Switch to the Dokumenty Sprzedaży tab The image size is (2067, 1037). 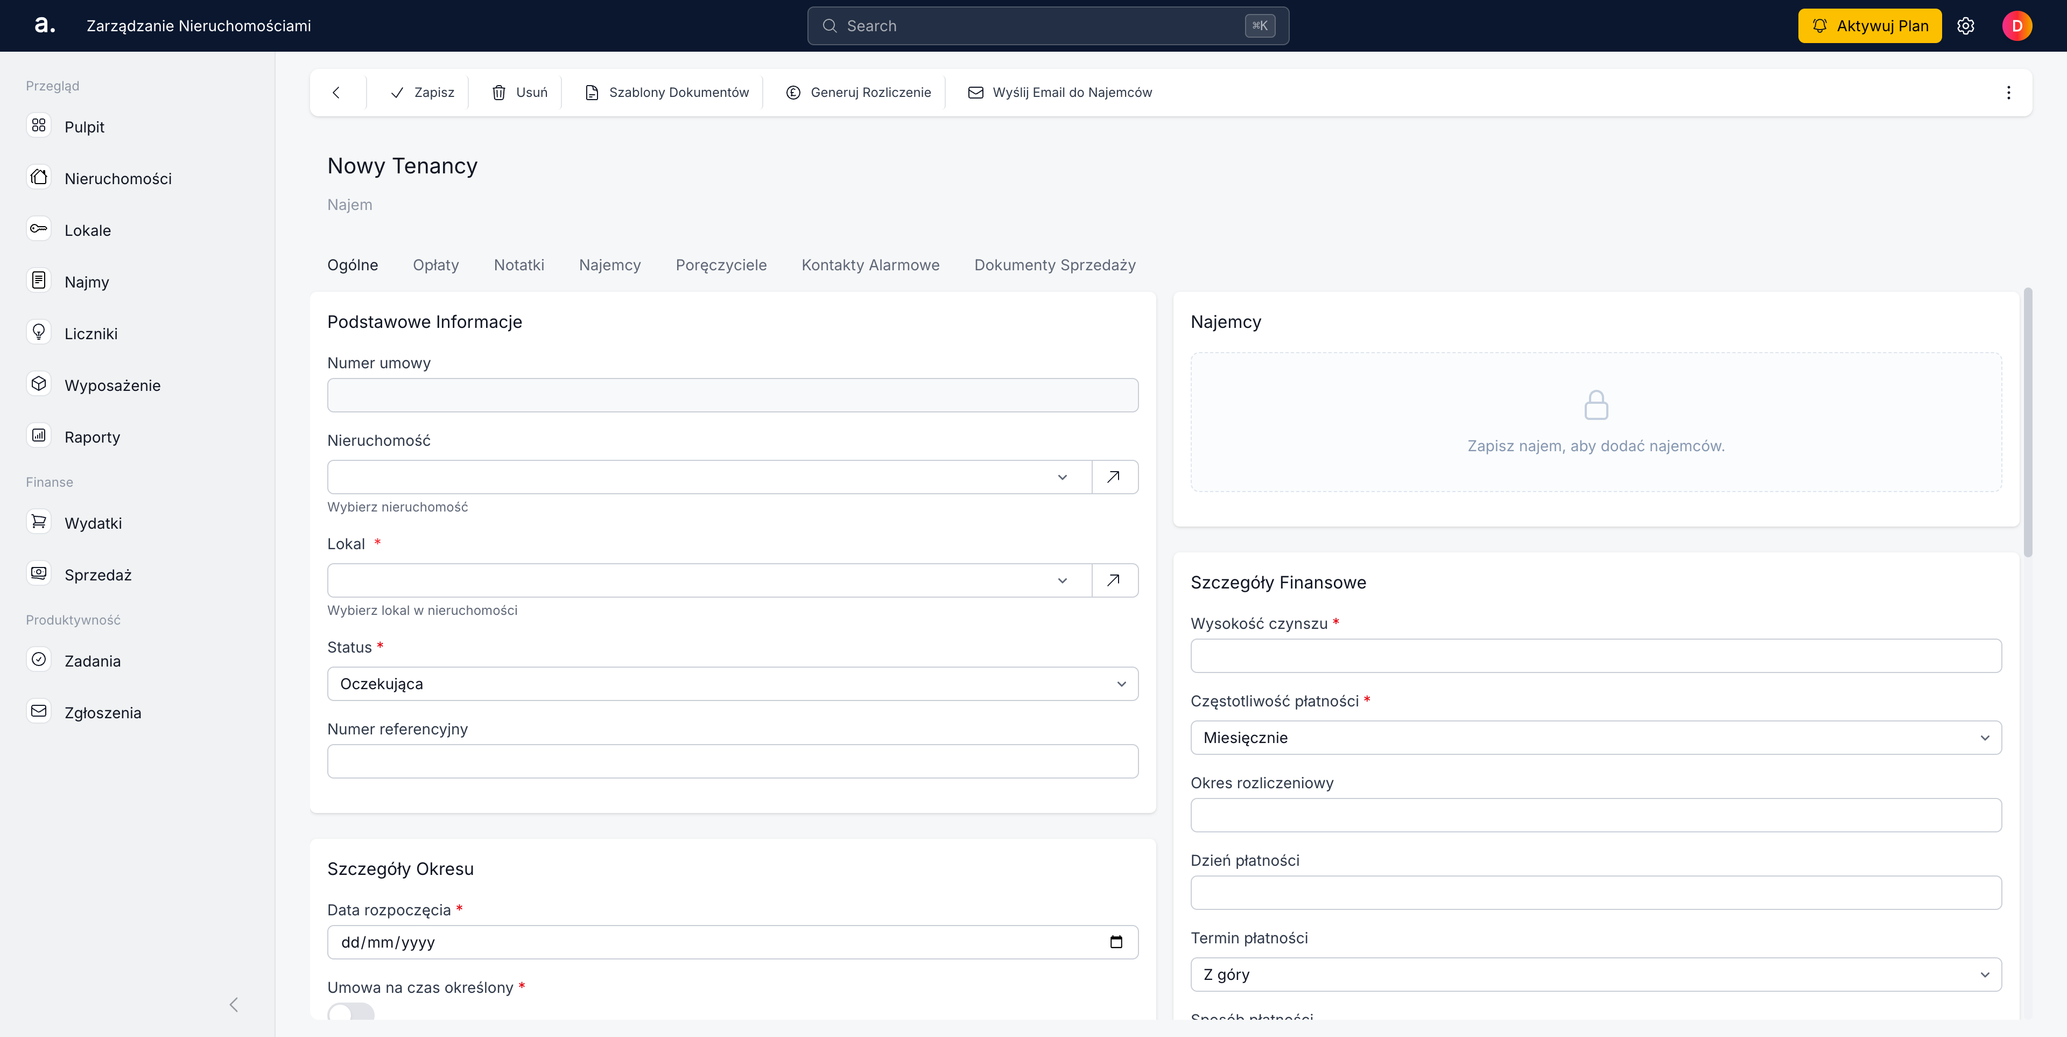(x=1054, y=265)
